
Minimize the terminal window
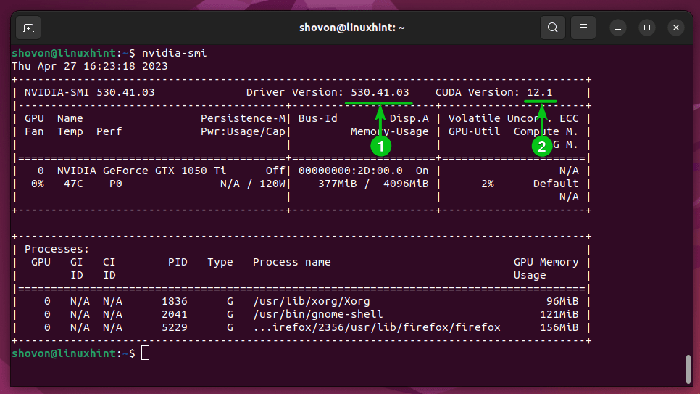[618, 28]
